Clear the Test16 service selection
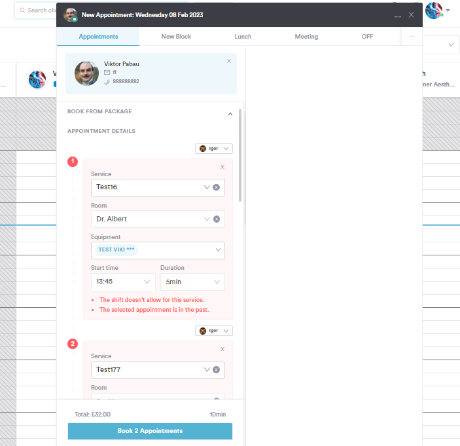The image size is (460, 446). [216, 187]
